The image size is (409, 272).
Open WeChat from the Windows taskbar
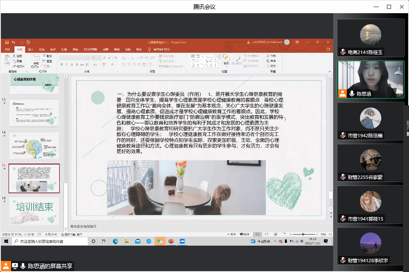coord(160,241)
